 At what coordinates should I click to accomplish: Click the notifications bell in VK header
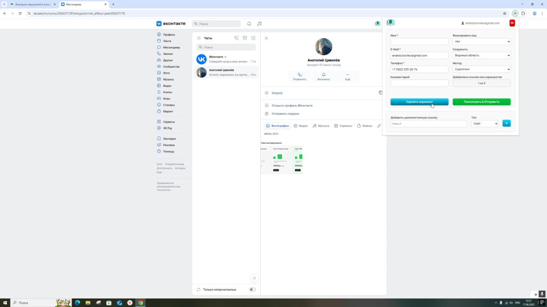[x=249, y=23]
